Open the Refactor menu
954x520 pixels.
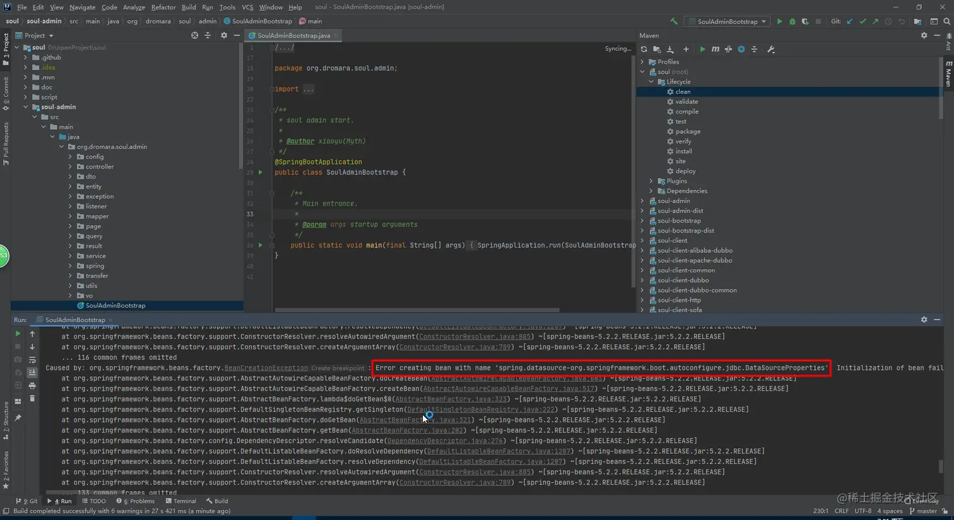point(163,7)
